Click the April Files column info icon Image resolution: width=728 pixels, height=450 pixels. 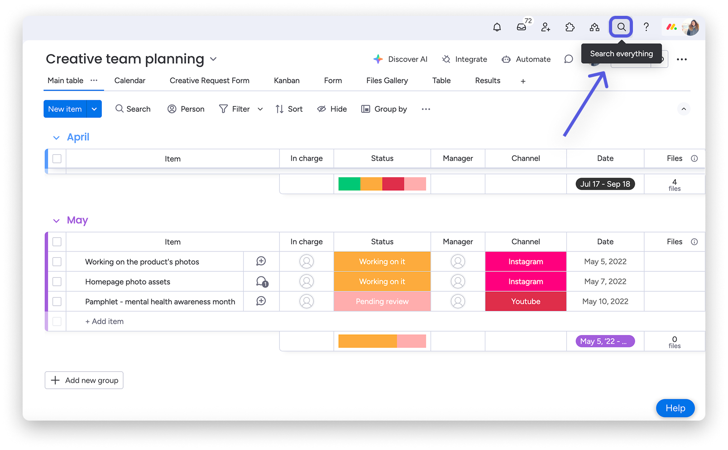[x=694, y=159]
